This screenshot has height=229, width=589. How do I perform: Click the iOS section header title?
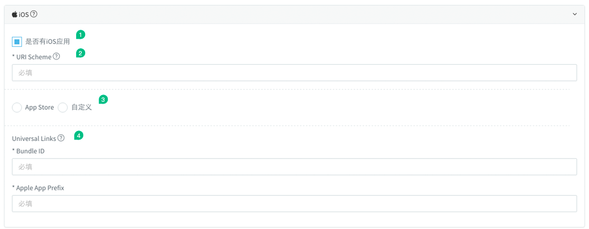pos(24,14)
